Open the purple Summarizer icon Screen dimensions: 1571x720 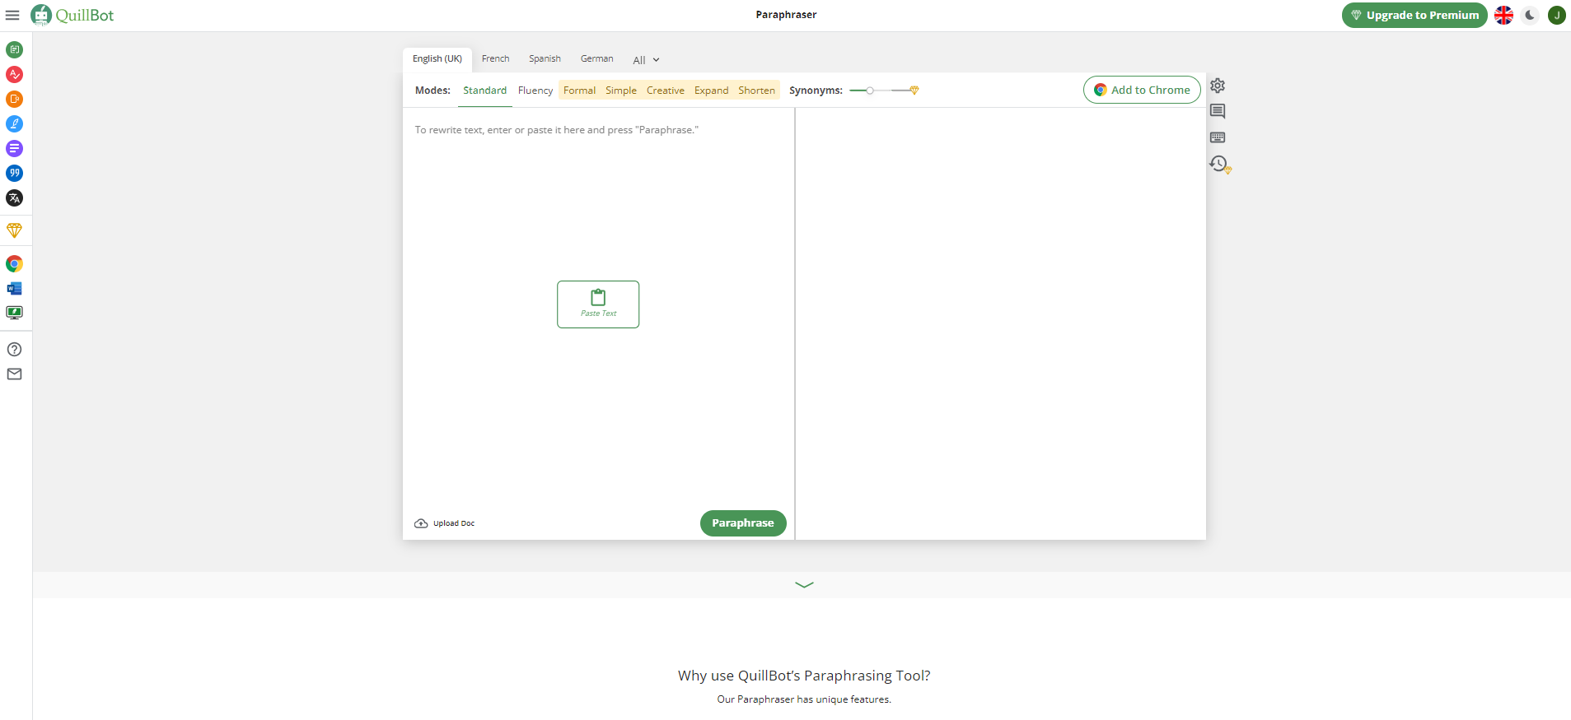14,149
